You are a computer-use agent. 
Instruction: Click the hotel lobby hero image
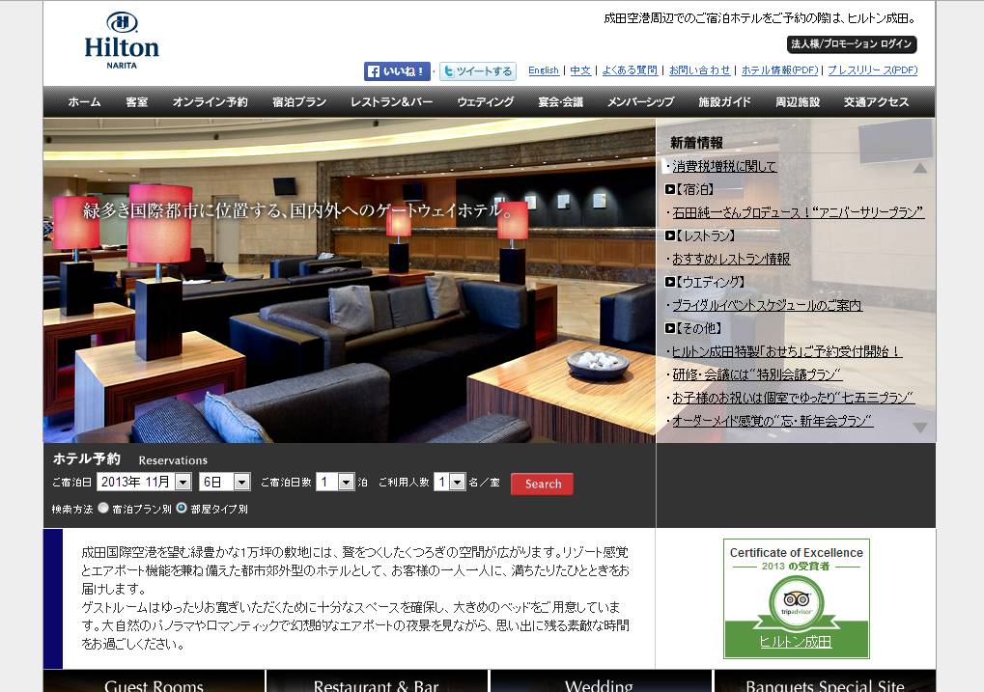(349, 281)
